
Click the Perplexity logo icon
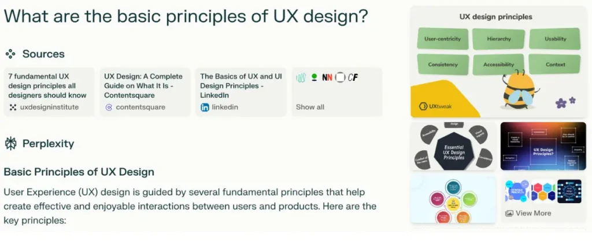[x=10, y=144]
